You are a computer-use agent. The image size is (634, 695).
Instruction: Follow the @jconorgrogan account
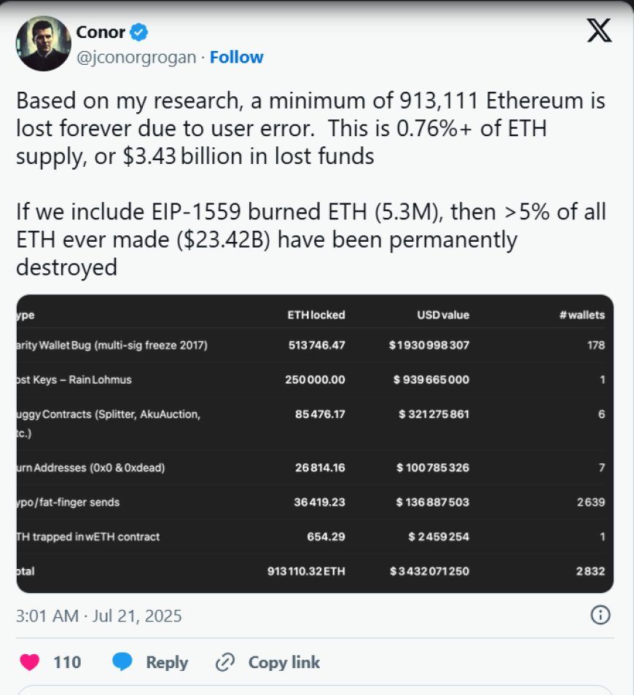click(x=236, y=57)
